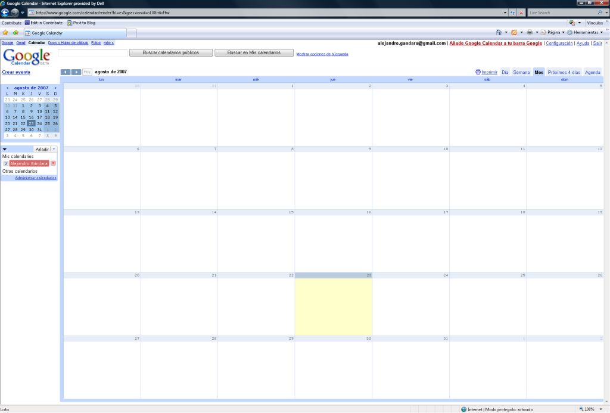Select day 15 in the mini calendar

coord(23,117)
